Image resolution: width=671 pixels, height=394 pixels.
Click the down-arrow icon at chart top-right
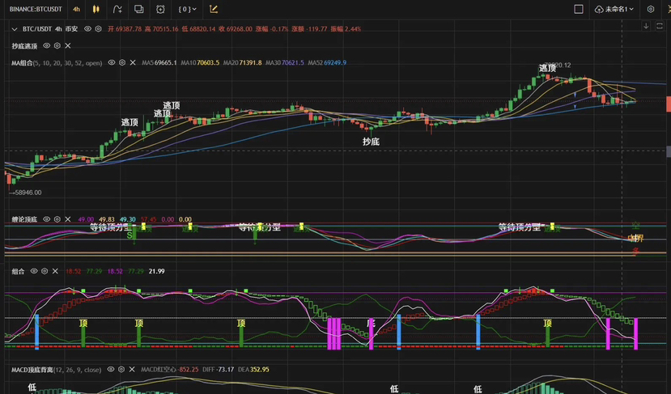point(646,26)
